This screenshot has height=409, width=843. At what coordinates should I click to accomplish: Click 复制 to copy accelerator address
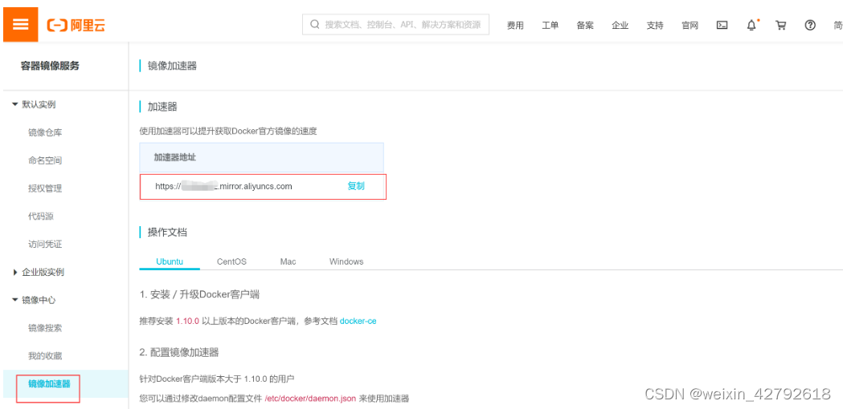click(356, 186)
